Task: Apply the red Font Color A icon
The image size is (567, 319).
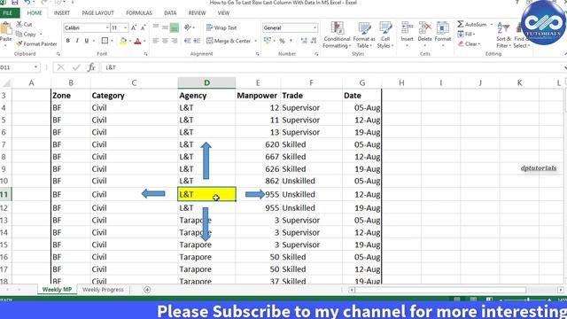Action: tap(137, 41)
